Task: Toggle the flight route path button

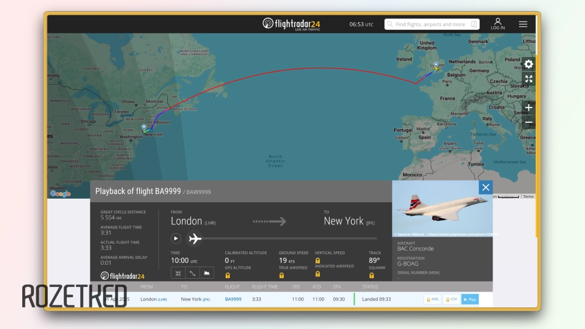Action: [192, 273]
